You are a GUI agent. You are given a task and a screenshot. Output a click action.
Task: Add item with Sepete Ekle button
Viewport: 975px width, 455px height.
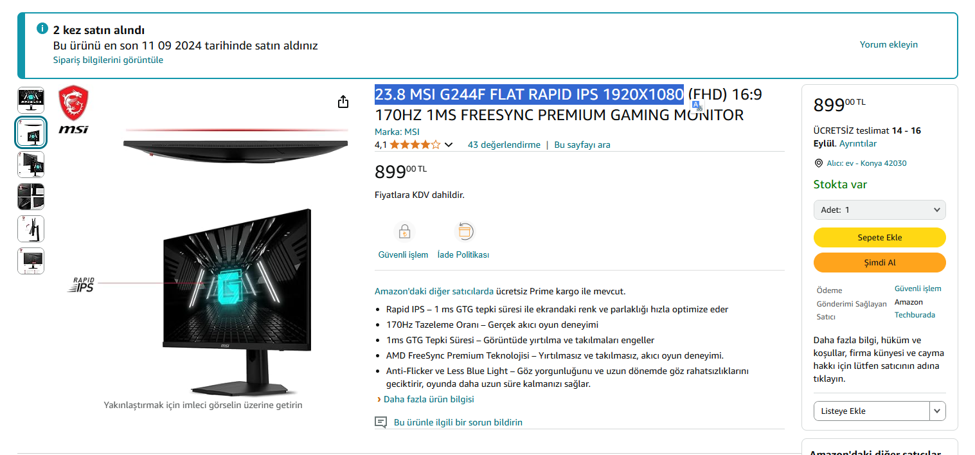(x=879, y=237)
